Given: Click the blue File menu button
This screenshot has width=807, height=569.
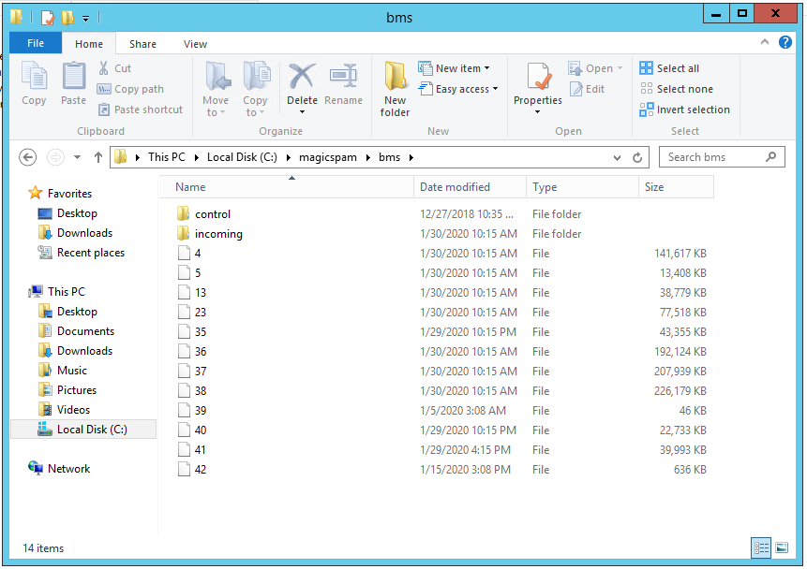Looking at the screenshot, I should point(36,44).
